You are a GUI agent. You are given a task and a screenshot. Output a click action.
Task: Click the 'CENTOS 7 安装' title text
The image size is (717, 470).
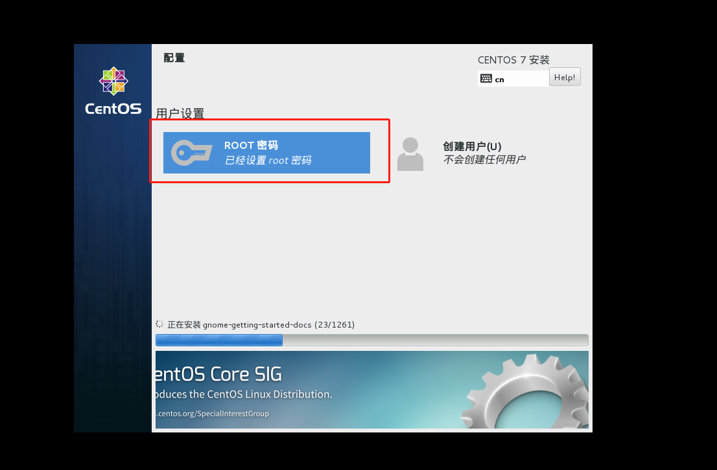click(x=513, y=60)
